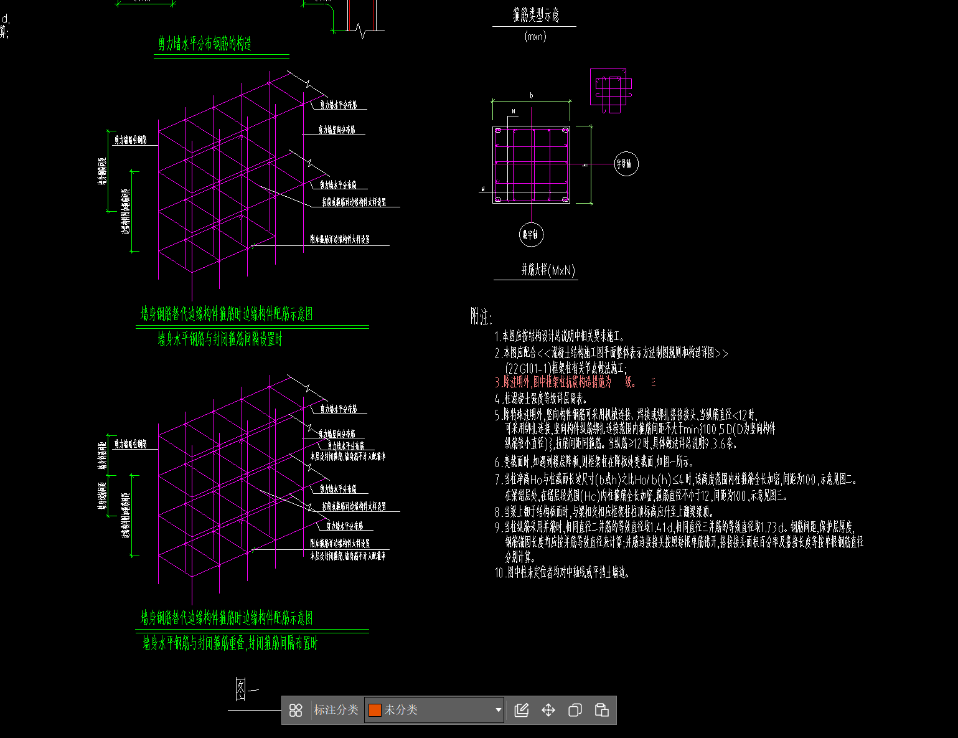Open the grid apps icon on annotation toolbar
Viewport: 958px width, 738px height.
(296, 710)
